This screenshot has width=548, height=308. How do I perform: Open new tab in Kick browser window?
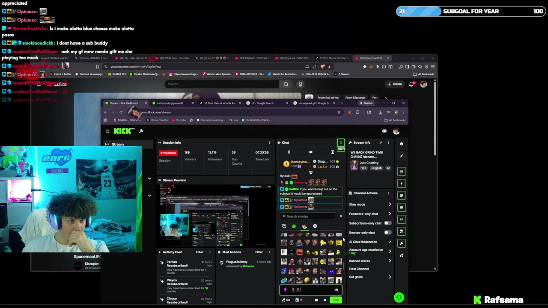[x=342, y=103]
